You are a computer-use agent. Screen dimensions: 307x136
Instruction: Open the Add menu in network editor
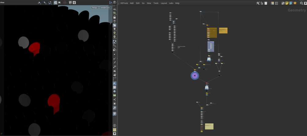click(132, 3)
